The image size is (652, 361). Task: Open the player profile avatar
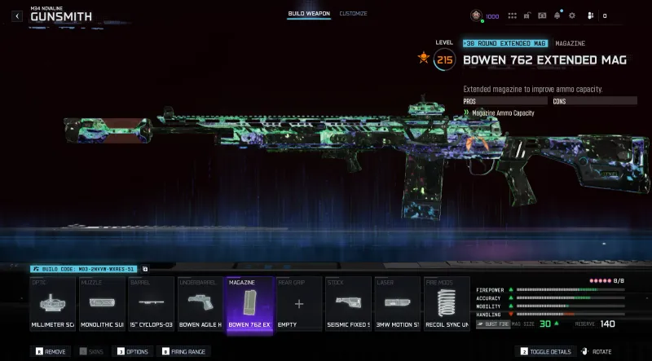click(x=476, y=15)
